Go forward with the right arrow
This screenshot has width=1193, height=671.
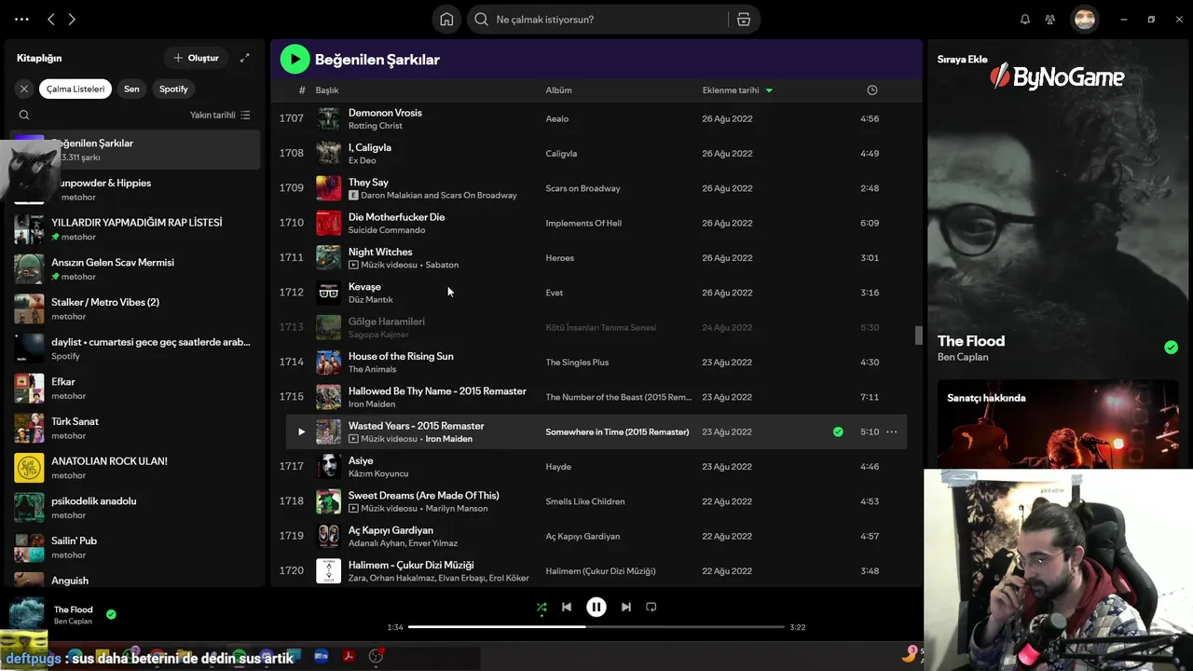pos(72,19)
